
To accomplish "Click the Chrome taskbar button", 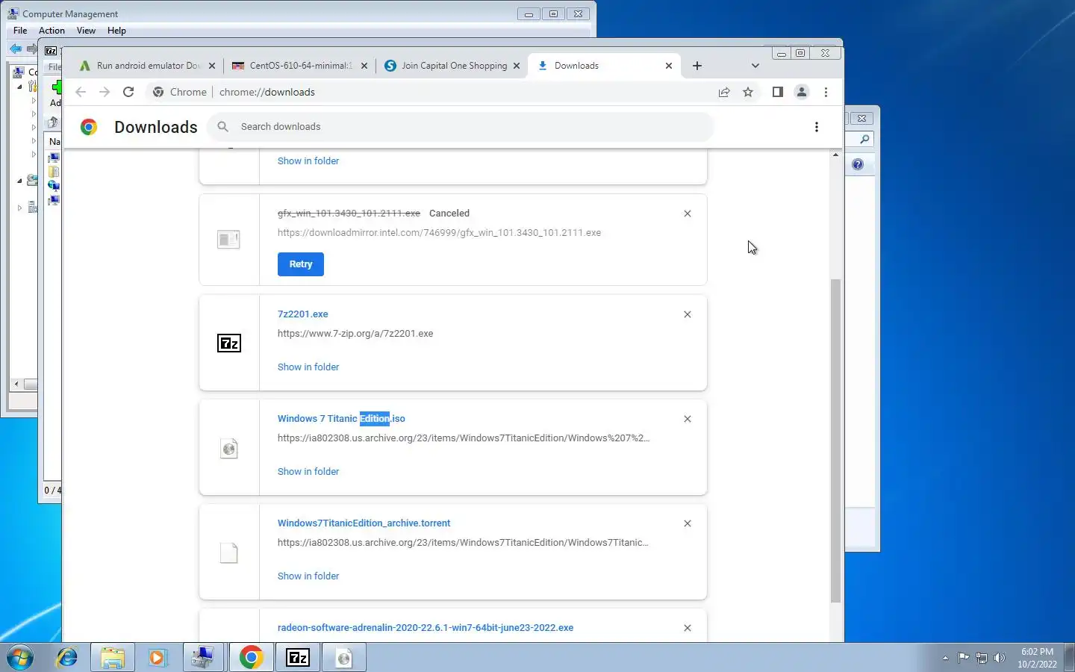I will (x=251, y=658).
